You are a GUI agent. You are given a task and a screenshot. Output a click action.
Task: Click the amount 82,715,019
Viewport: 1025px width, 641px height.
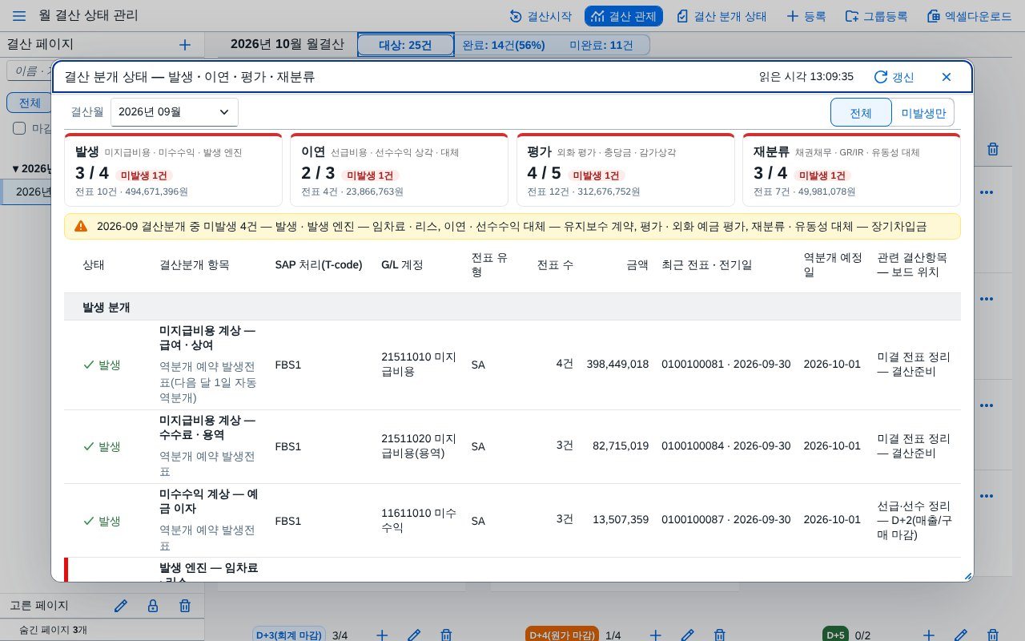pyautogui.click(x=621, y=445)
